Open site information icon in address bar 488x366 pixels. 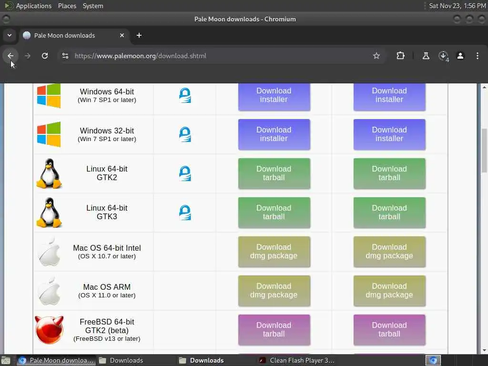click(65, 56)
